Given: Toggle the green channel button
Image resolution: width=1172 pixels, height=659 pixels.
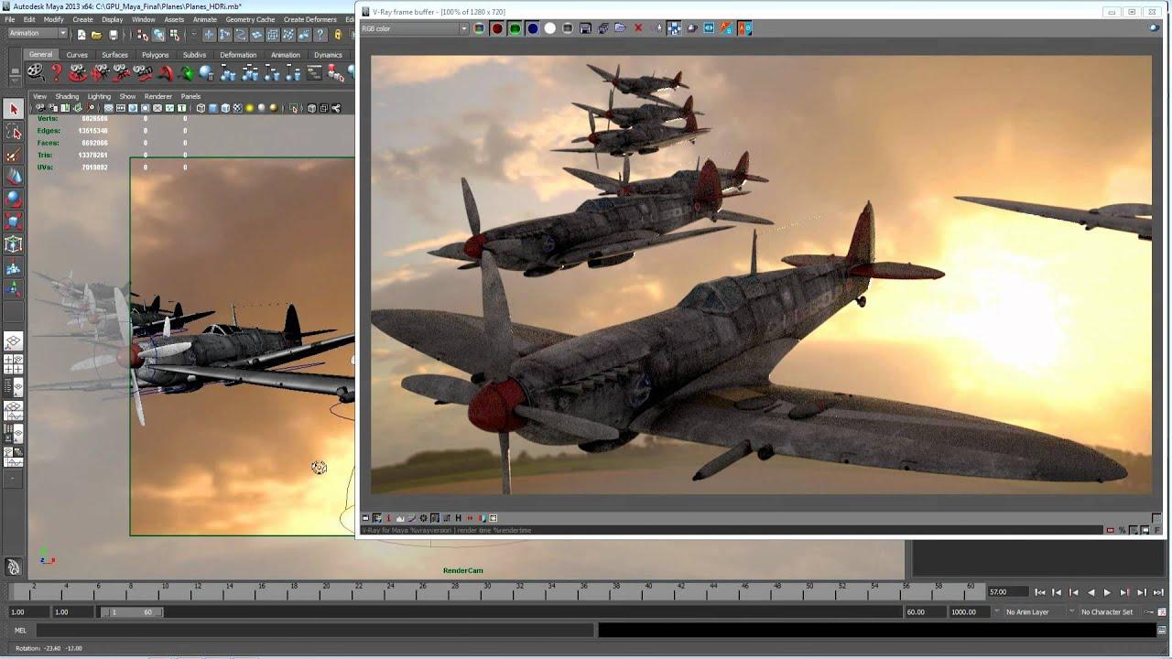Looking at the screenshot, I should [515, 28].
